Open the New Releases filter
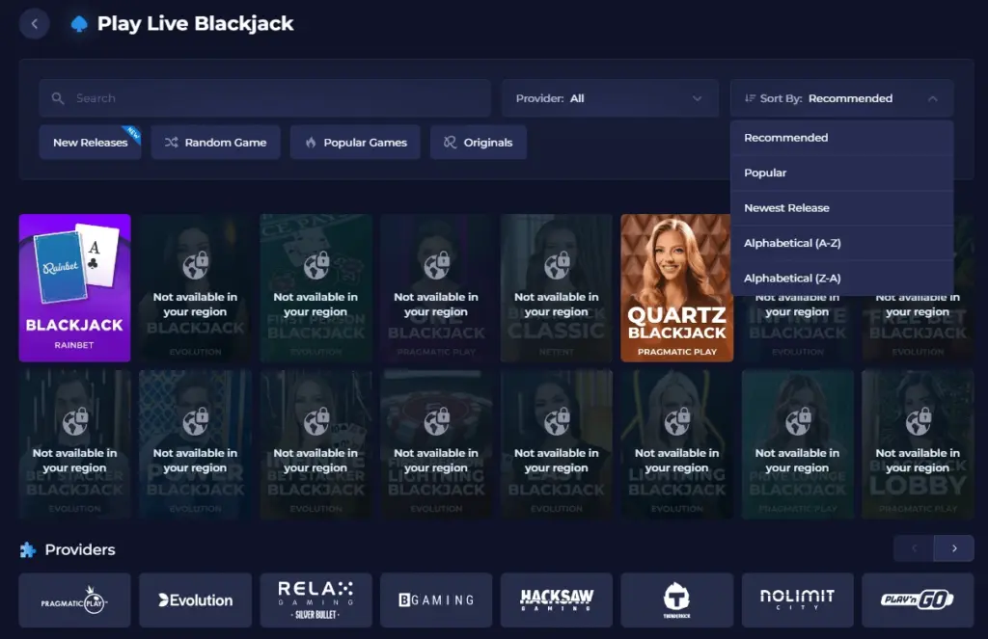The image size is (988, 639). point(90,143)
